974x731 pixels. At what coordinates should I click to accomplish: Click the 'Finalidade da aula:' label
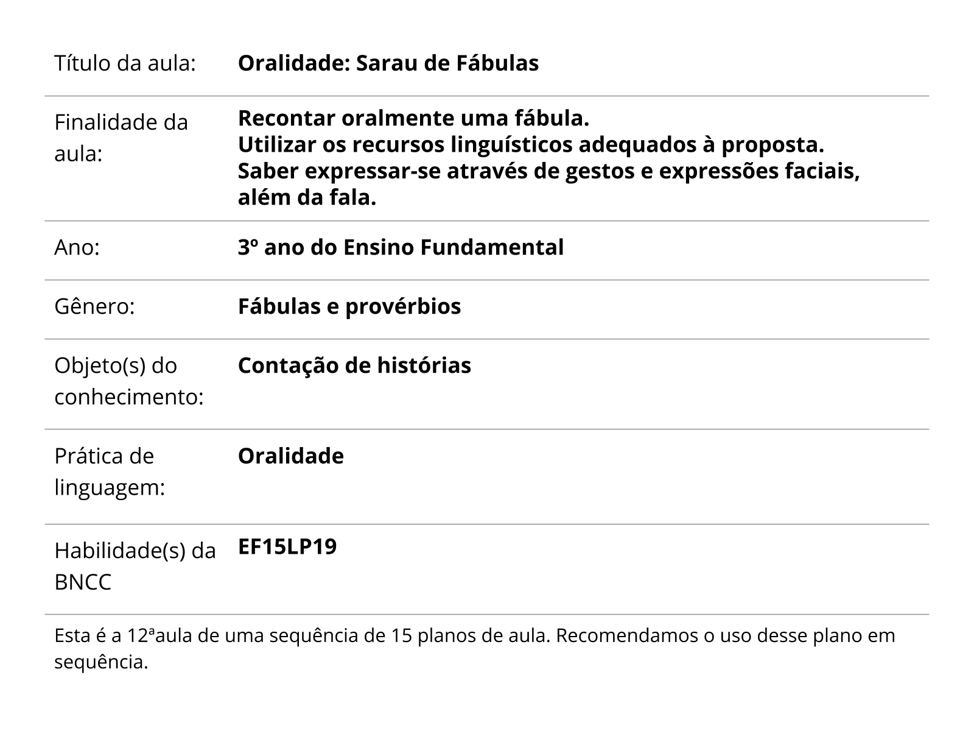(121, 138)
